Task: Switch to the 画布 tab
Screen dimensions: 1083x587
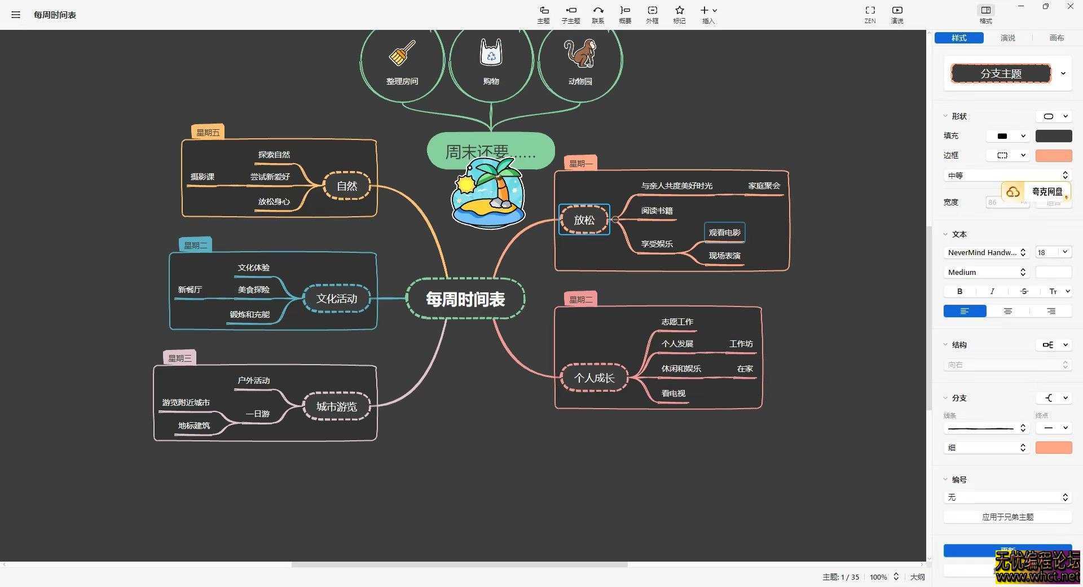Action: click(1056, 38)
